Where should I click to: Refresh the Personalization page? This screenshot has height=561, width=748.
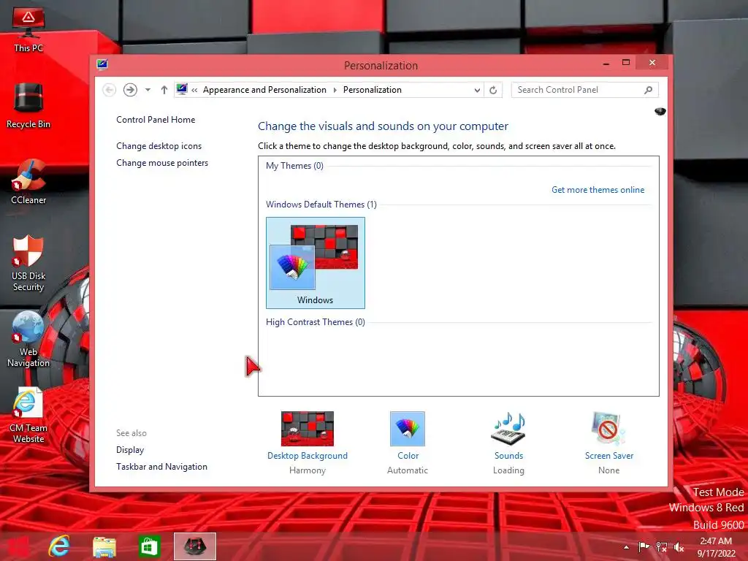point(493,90)
